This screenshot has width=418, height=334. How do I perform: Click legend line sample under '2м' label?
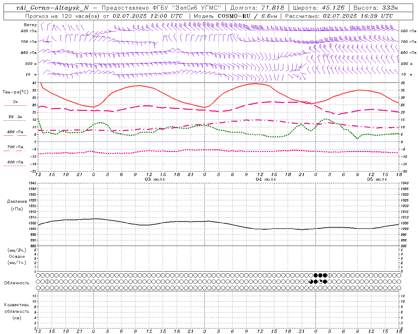15,106
